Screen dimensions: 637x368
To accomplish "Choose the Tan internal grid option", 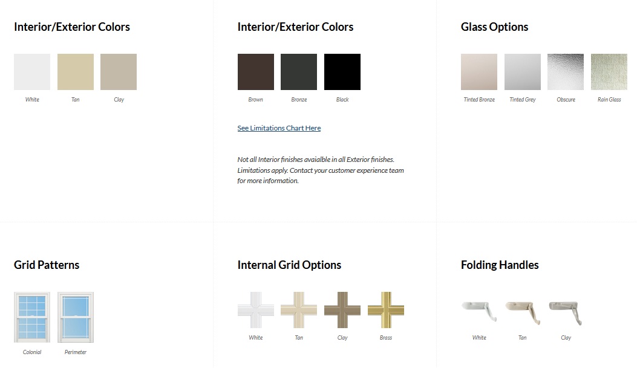I will tap(299, 310).
